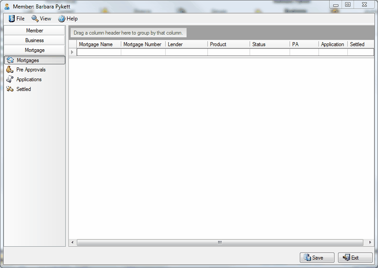This screenshot has width=378, height=268.
Task: Click the View magnifier icon
Action: tap(35, 19)
